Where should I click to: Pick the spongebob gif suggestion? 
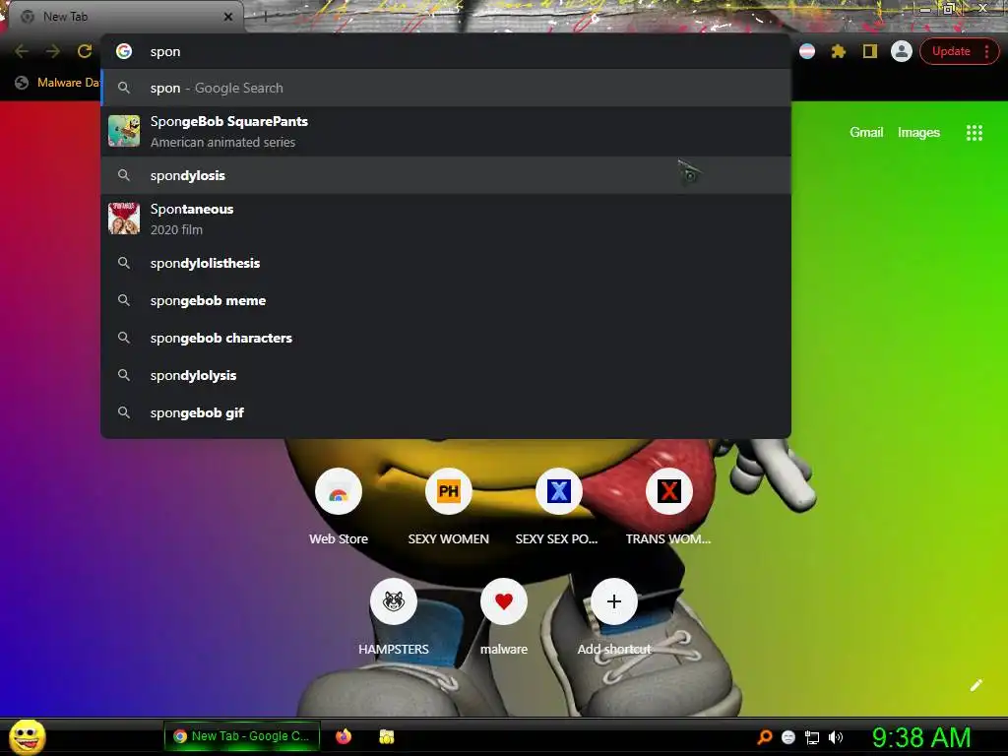446,412
